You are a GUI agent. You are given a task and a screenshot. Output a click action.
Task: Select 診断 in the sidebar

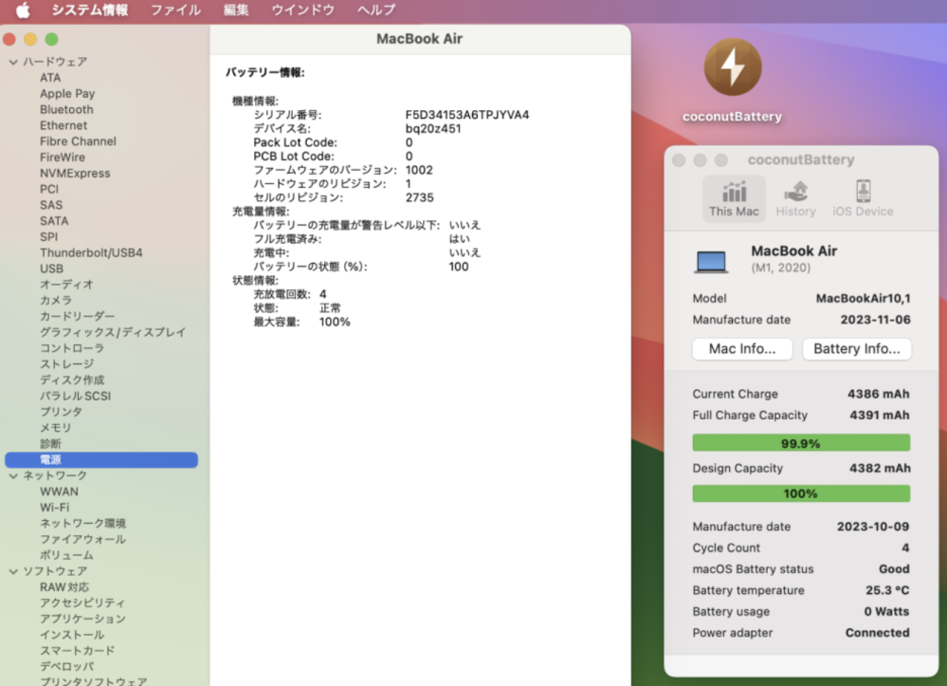click(x=50, y=444)
